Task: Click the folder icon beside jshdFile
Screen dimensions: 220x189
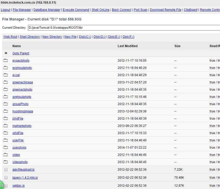Action: click(6, 119)
